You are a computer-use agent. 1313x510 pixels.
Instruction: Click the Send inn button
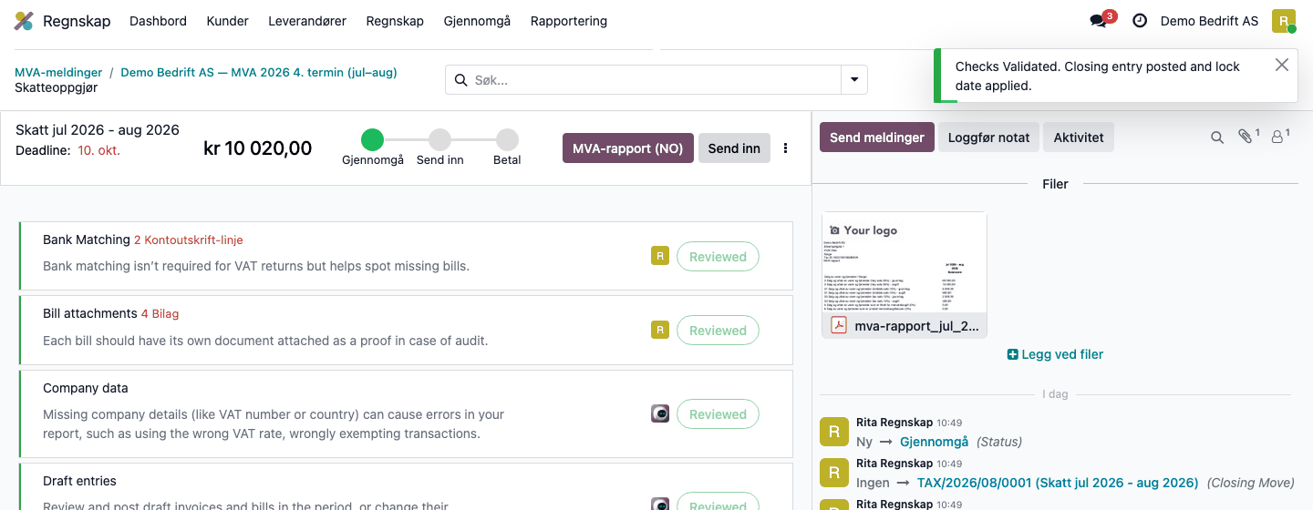(734, 148)
